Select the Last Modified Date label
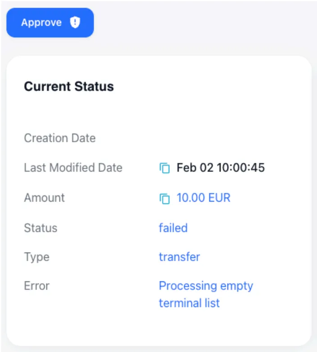Screen dimensions: 317x352 coord(73,168)
